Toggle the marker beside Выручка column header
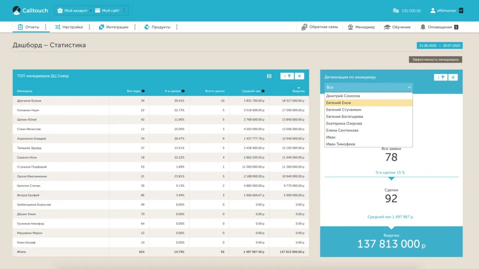The image size is (479, 269). [x=298, y=88]
